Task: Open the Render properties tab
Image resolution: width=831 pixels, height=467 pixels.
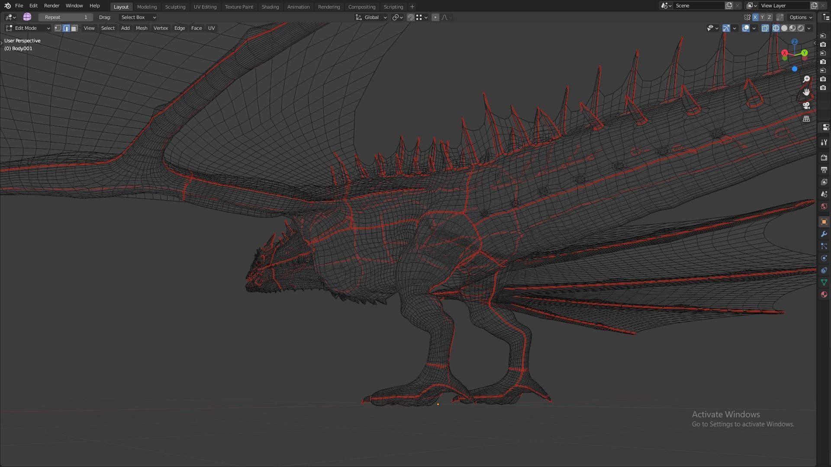Action: 824,158
